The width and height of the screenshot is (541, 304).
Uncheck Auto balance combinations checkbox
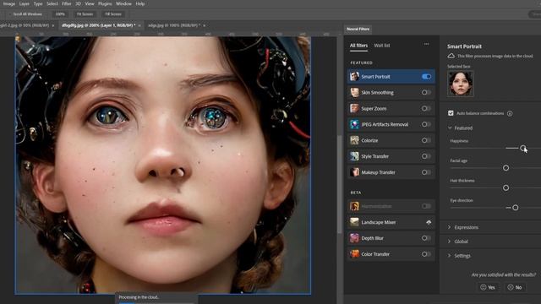tap(451, 113)
